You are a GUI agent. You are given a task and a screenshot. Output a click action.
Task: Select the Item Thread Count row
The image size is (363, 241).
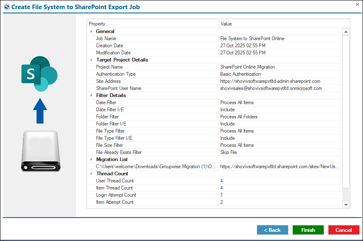click(215, 188)
